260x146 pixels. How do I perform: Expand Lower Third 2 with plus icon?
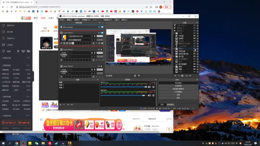click(x=99, y=50)
